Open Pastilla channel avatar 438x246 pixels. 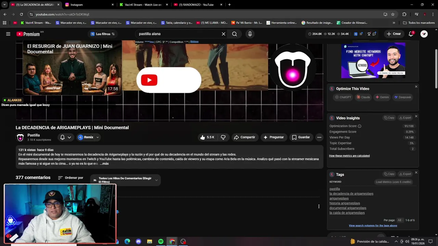click(21, 137)
